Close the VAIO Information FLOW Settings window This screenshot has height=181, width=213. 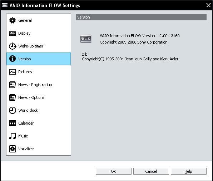pyautogui.click(x=208, y=5)
